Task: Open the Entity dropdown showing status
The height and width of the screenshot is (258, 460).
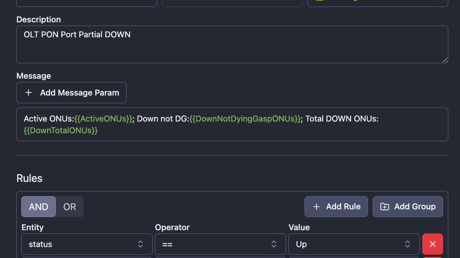Action: [x=87, y=244]
